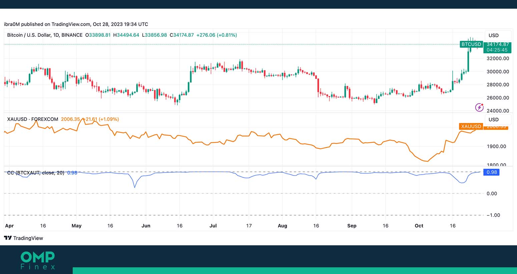Click the 0.00 correlation axis label

coord(492,194)
